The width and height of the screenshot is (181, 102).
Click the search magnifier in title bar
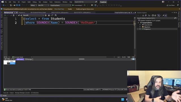click(96, 2)
